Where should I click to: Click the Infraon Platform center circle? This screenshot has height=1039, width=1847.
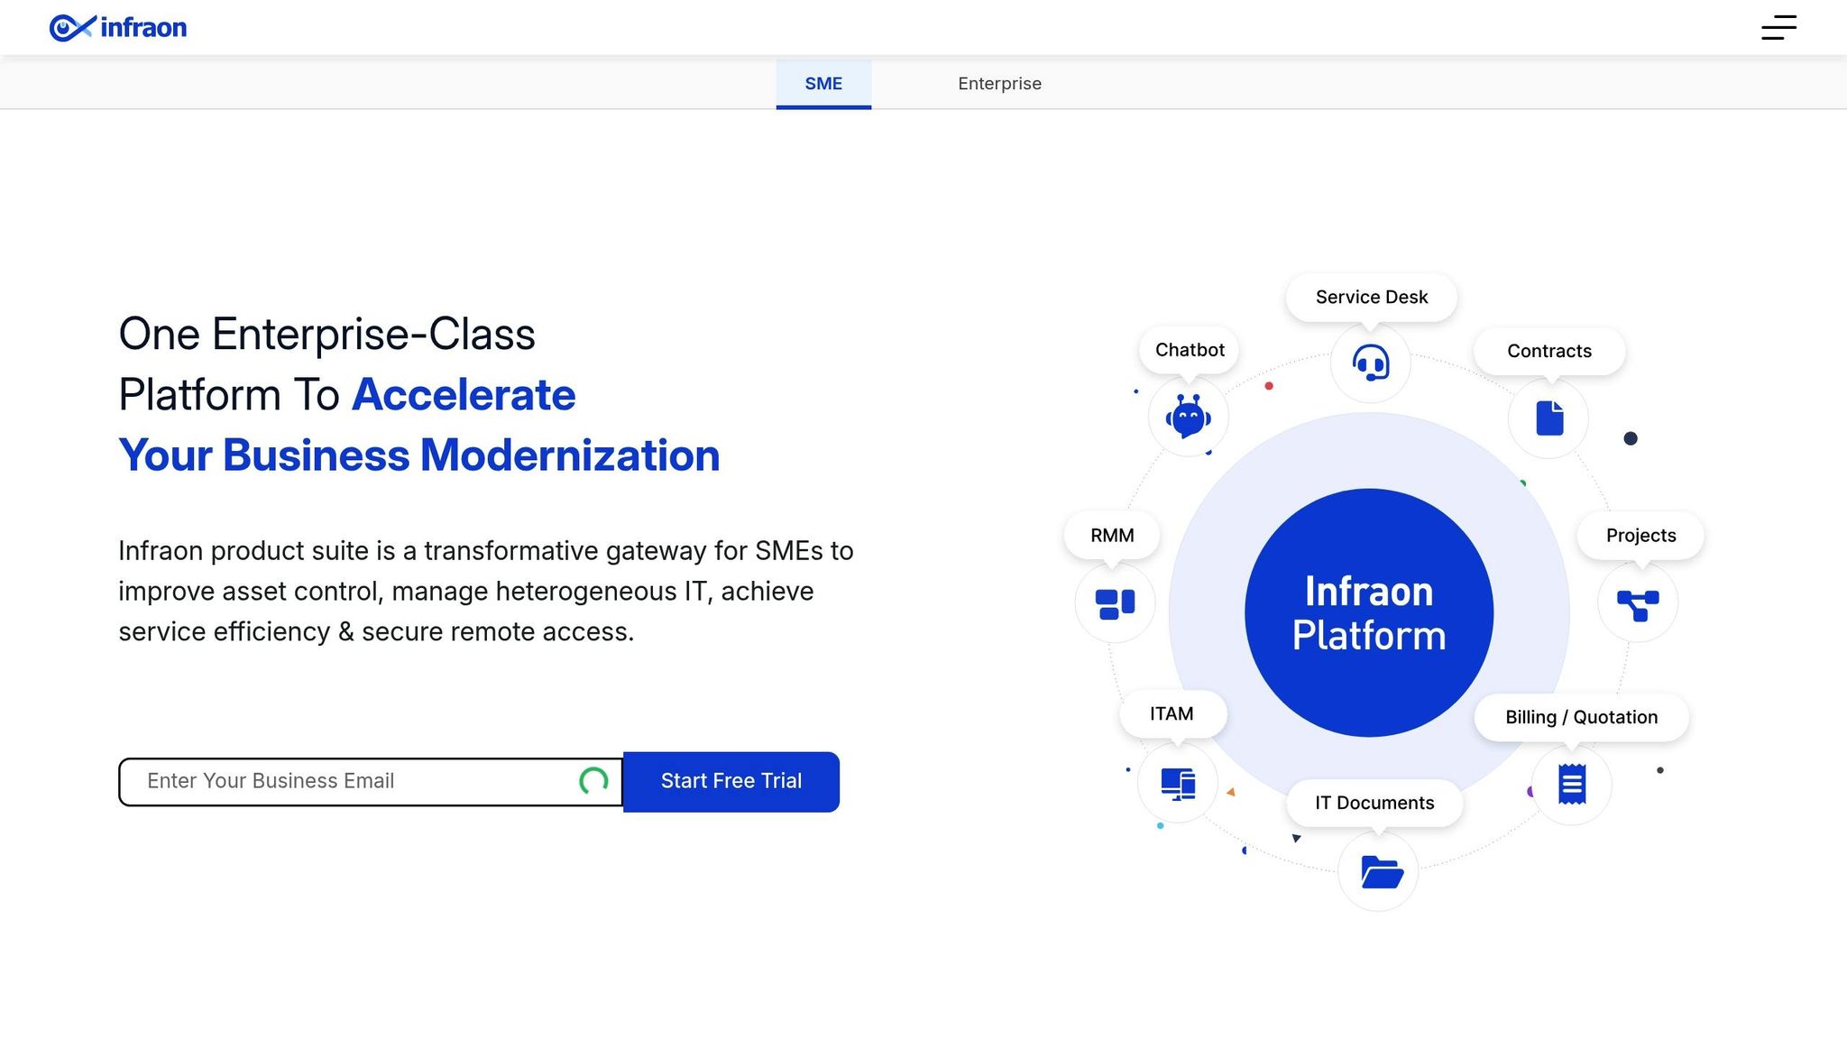1368,613
